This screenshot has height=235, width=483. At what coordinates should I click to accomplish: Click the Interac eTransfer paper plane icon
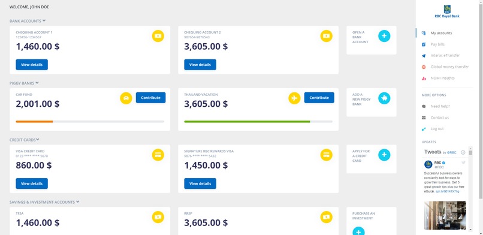[424, 56]
